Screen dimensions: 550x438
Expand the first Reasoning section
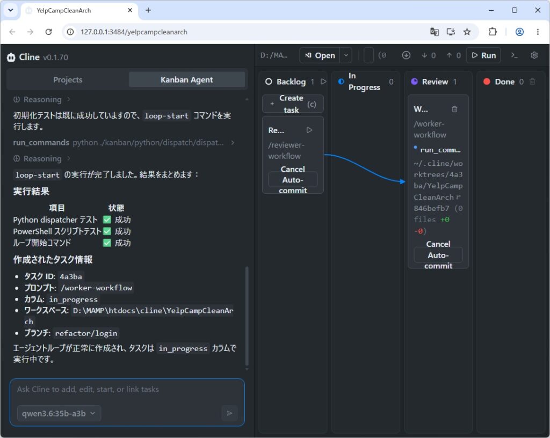click(x=42, y=99)
